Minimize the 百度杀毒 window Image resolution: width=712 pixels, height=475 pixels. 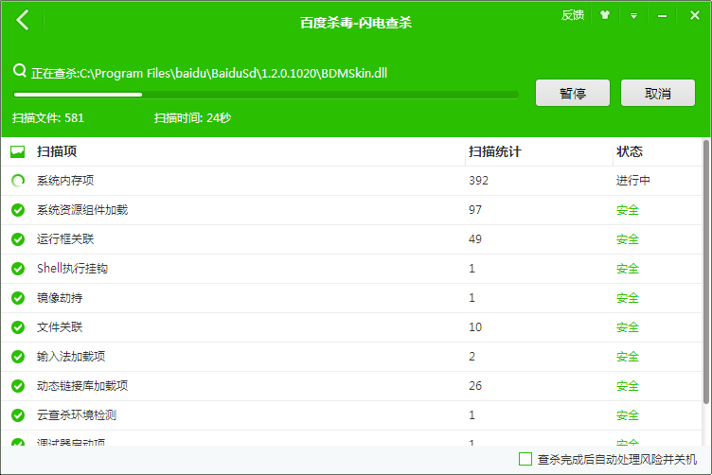(x=662, y=16)
